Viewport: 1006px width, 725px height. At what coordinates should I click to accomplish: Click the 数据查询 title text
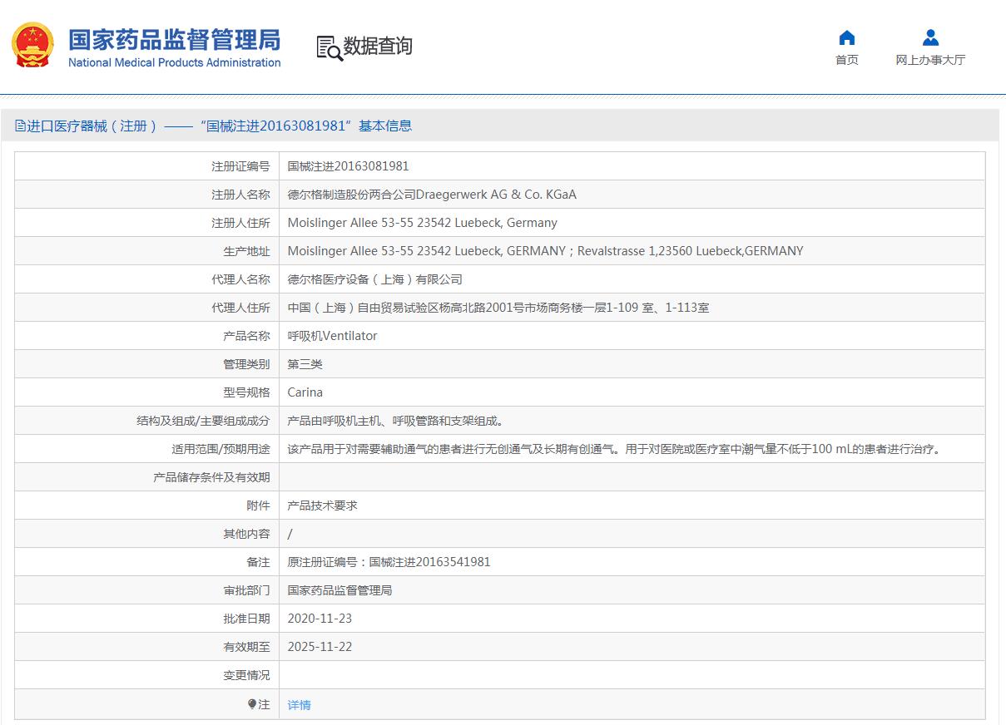(378, 47)
